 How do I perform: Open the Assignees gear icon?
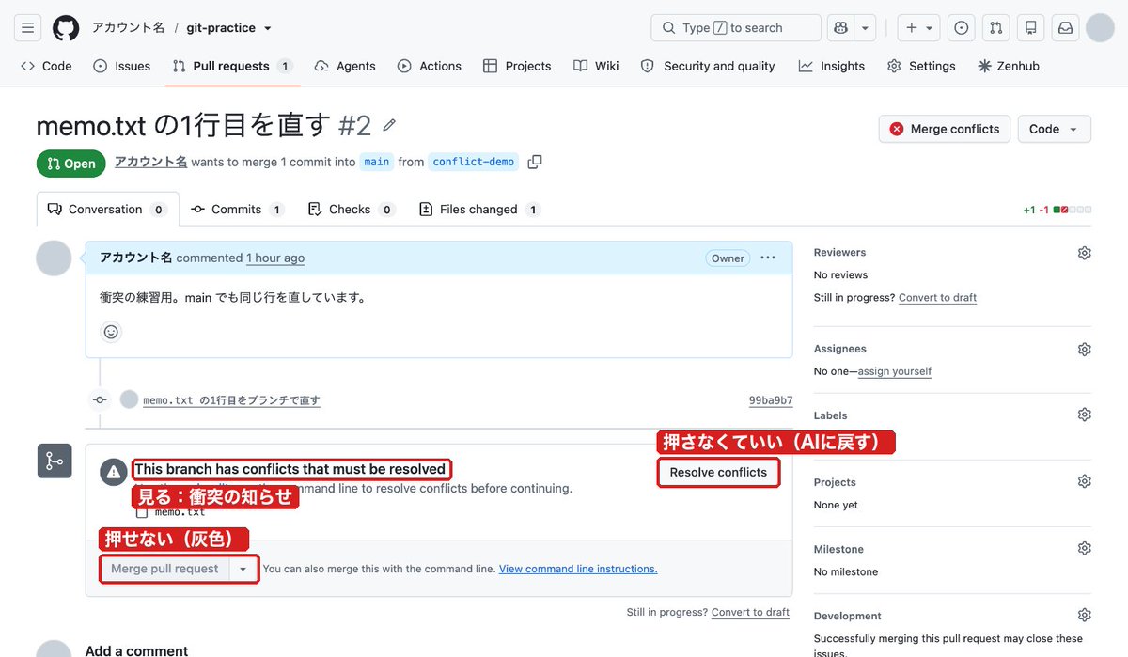[1084, 349]
